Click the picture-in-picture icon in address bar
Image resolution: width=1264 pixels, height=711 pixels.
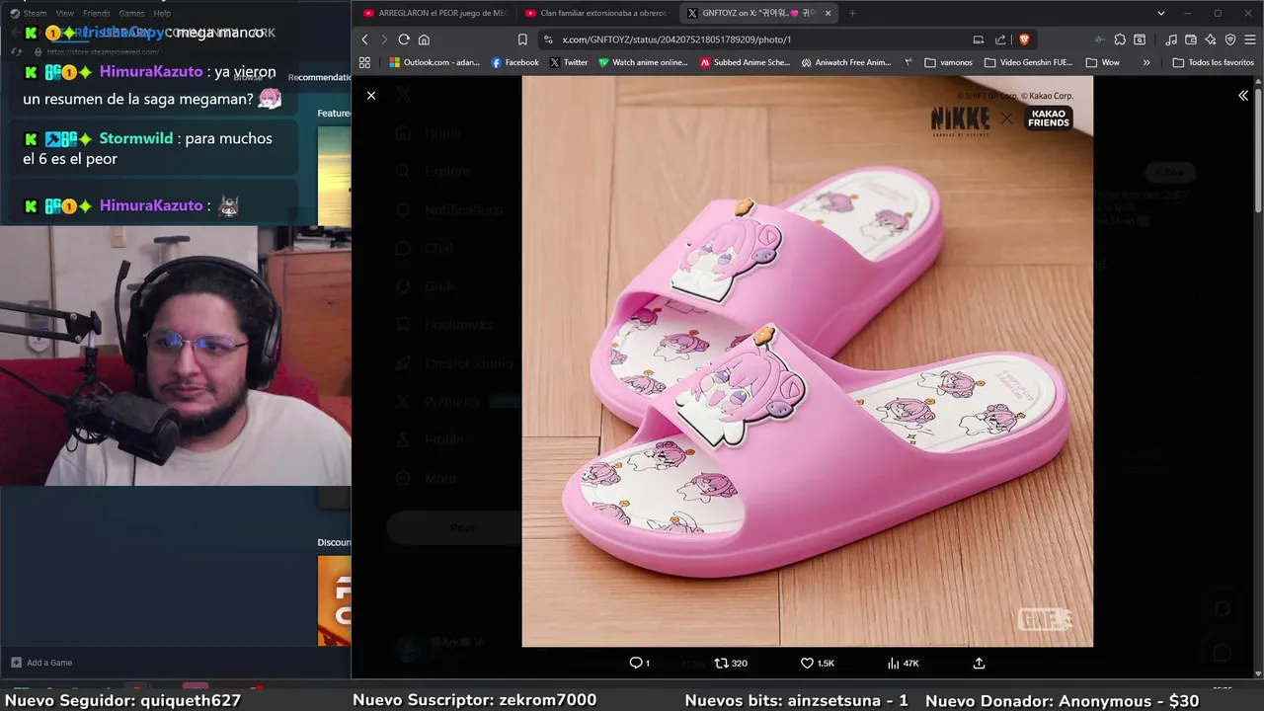(x=978, y=39)
